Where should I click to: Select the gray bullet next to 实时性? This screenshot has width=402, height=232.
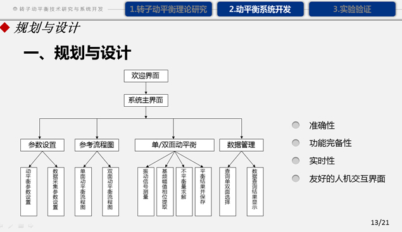(x=296, y=161)
